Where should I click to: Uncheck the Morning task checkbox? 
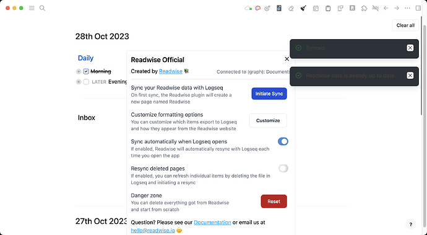86,71
